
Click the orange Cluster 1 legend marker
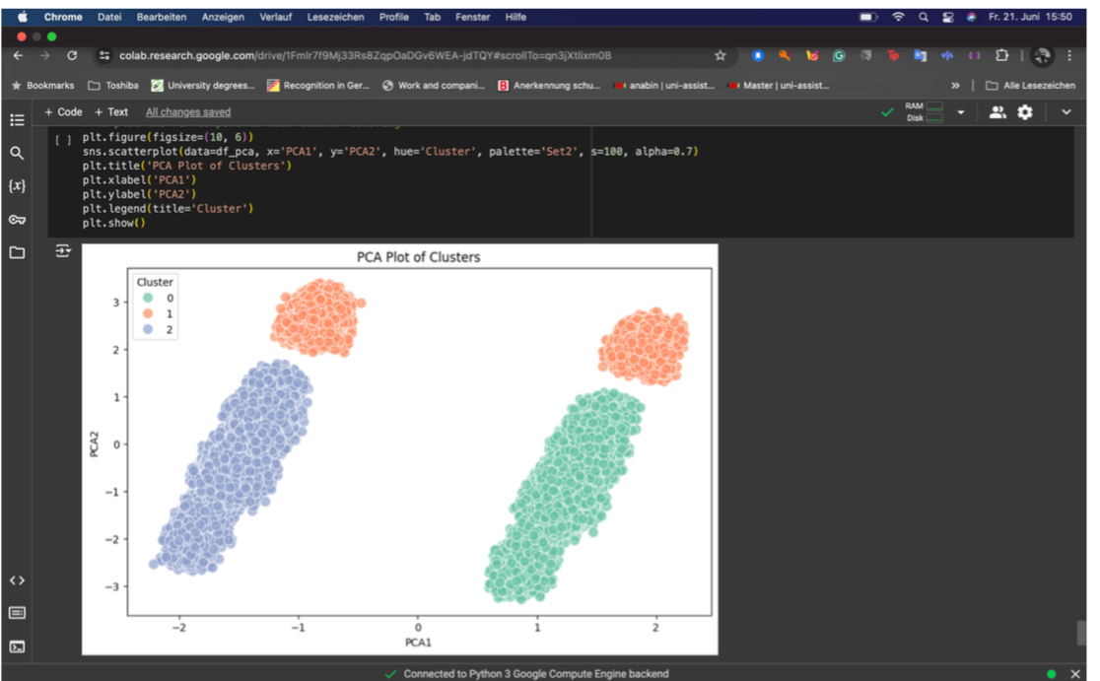[148, 313]
